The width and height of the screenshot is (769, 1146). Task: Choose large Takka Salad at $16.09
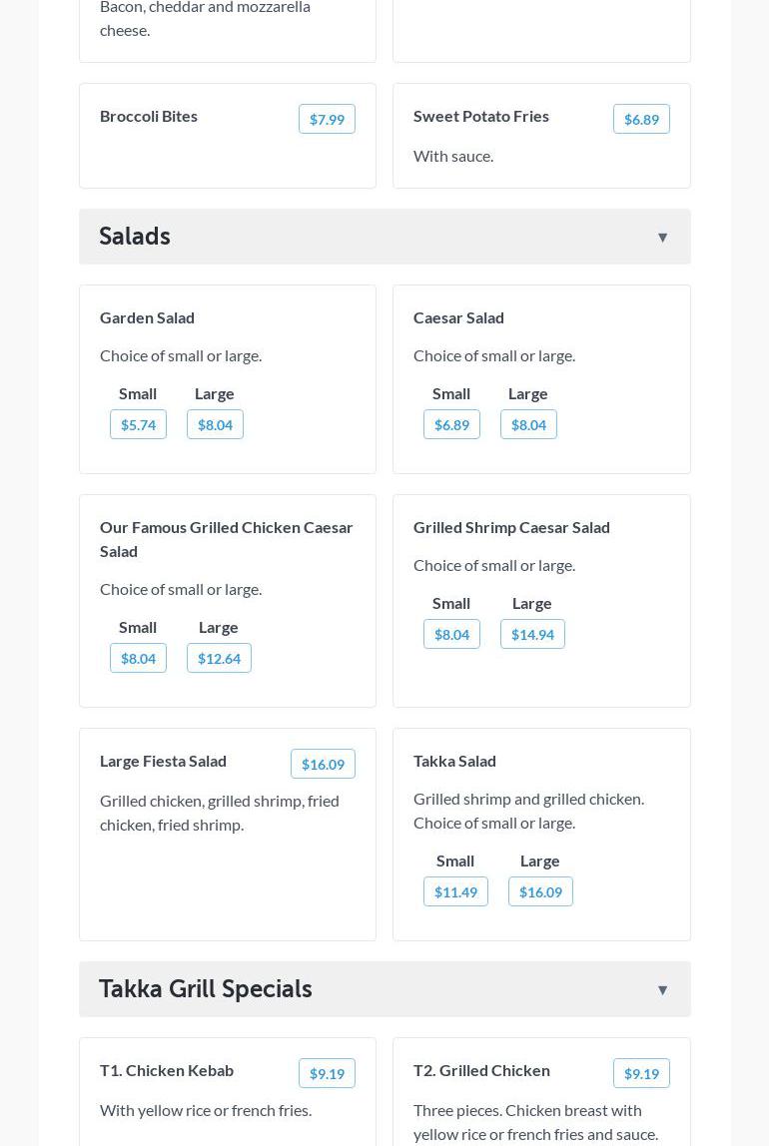[x=540, y=891]
